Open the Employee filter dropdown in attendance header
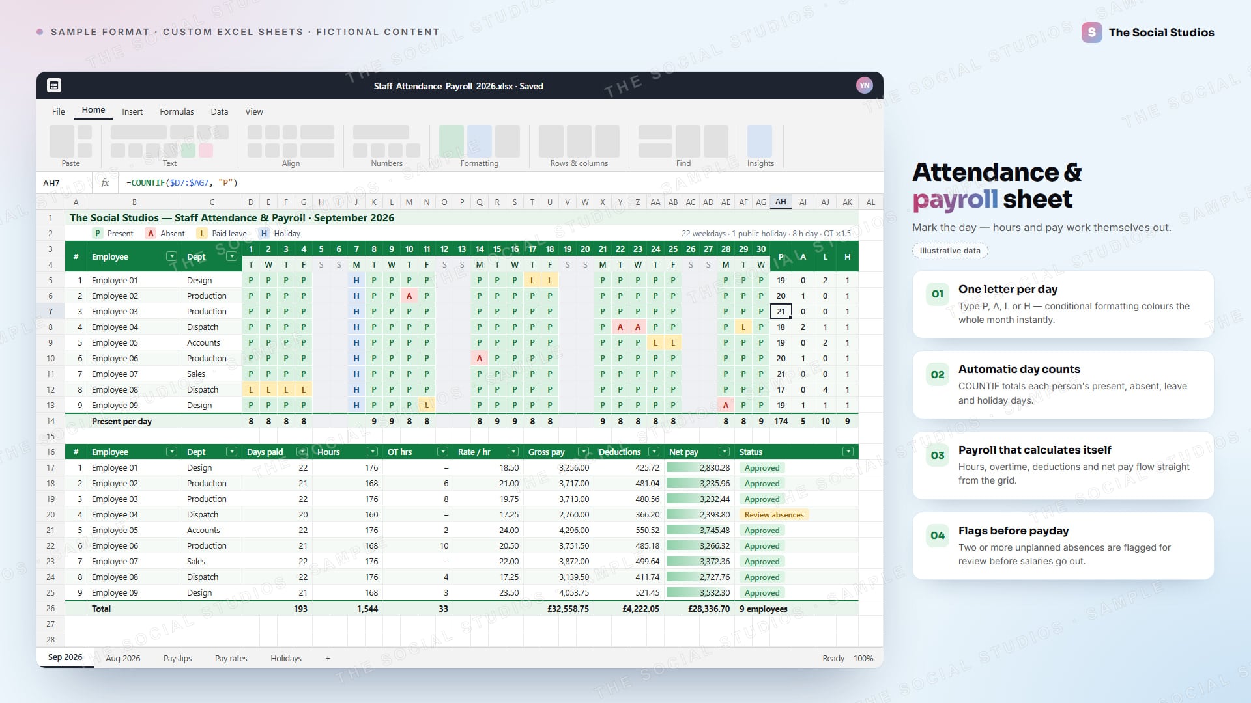 point(171,256)
